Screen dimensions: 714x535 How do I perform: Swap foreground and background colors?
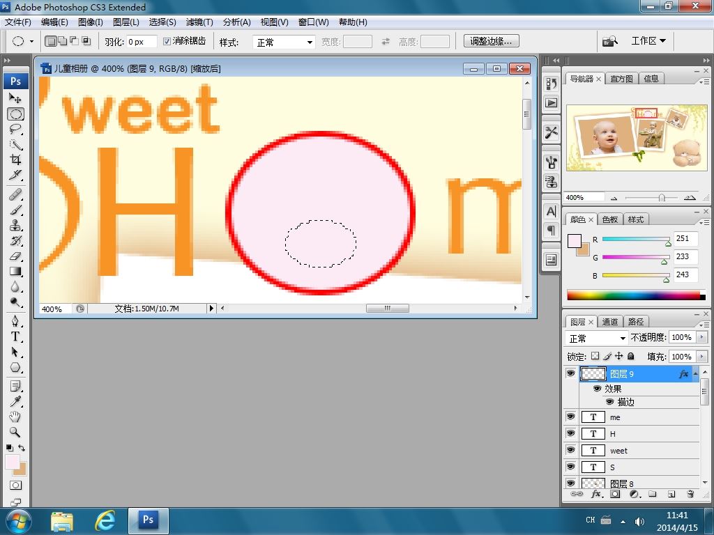(22, 448)
